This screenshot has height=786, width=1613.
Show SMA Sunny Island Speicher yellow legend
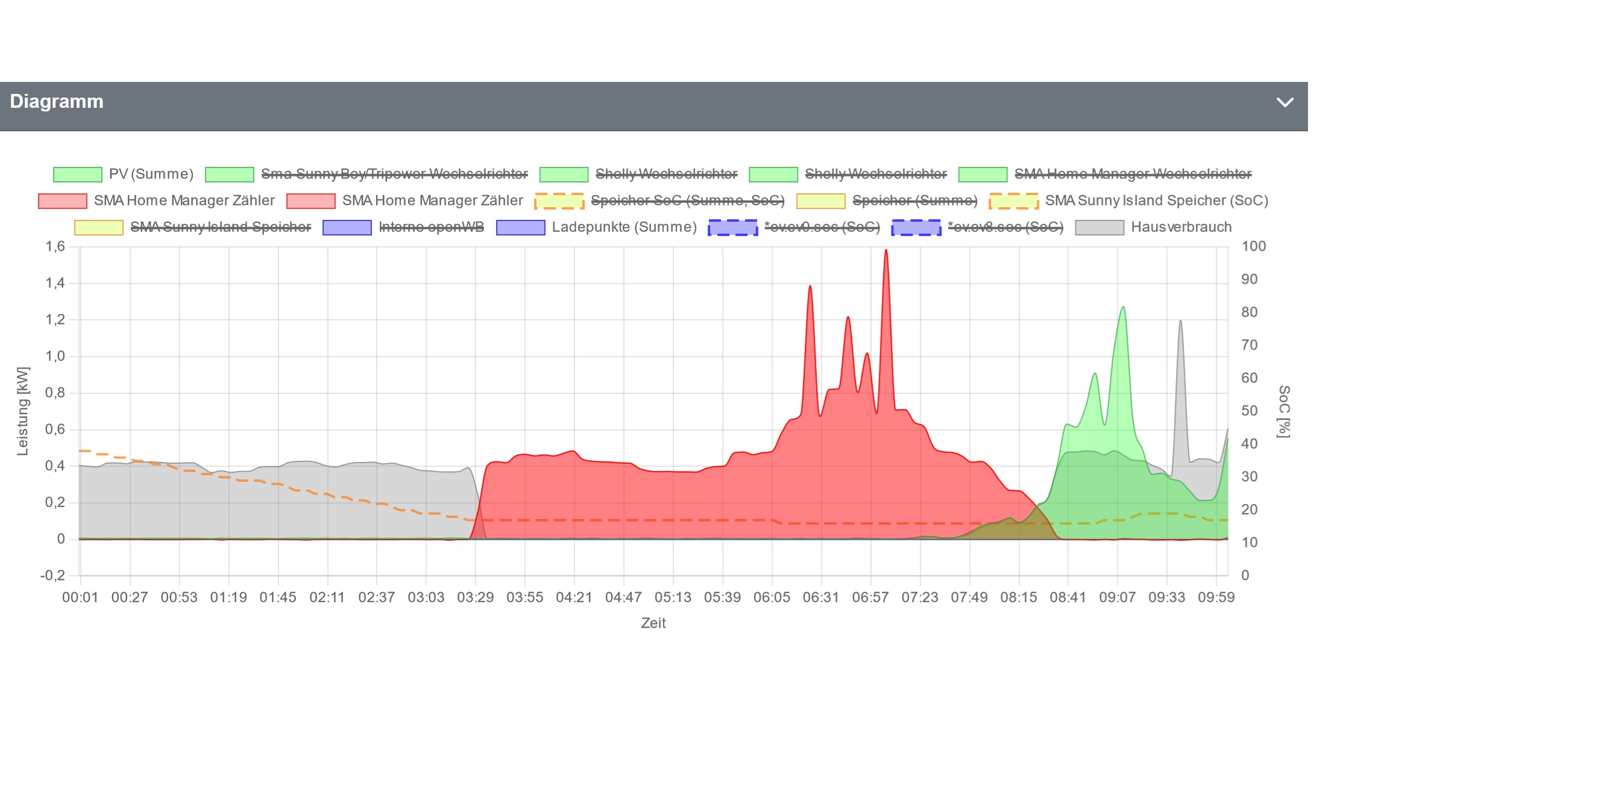coord(220,227)
